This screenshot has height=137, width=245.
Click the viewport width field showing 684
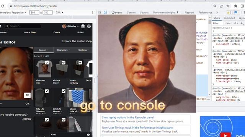[x=34, y=13]
